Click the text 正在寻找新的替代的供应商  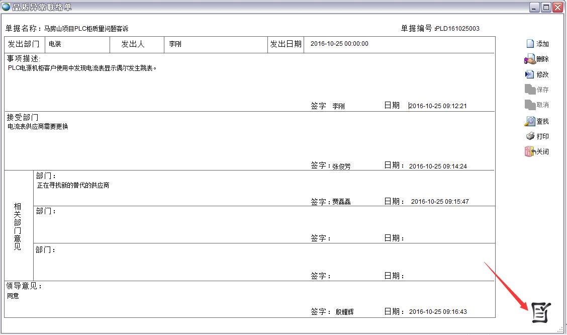(73, 186)
